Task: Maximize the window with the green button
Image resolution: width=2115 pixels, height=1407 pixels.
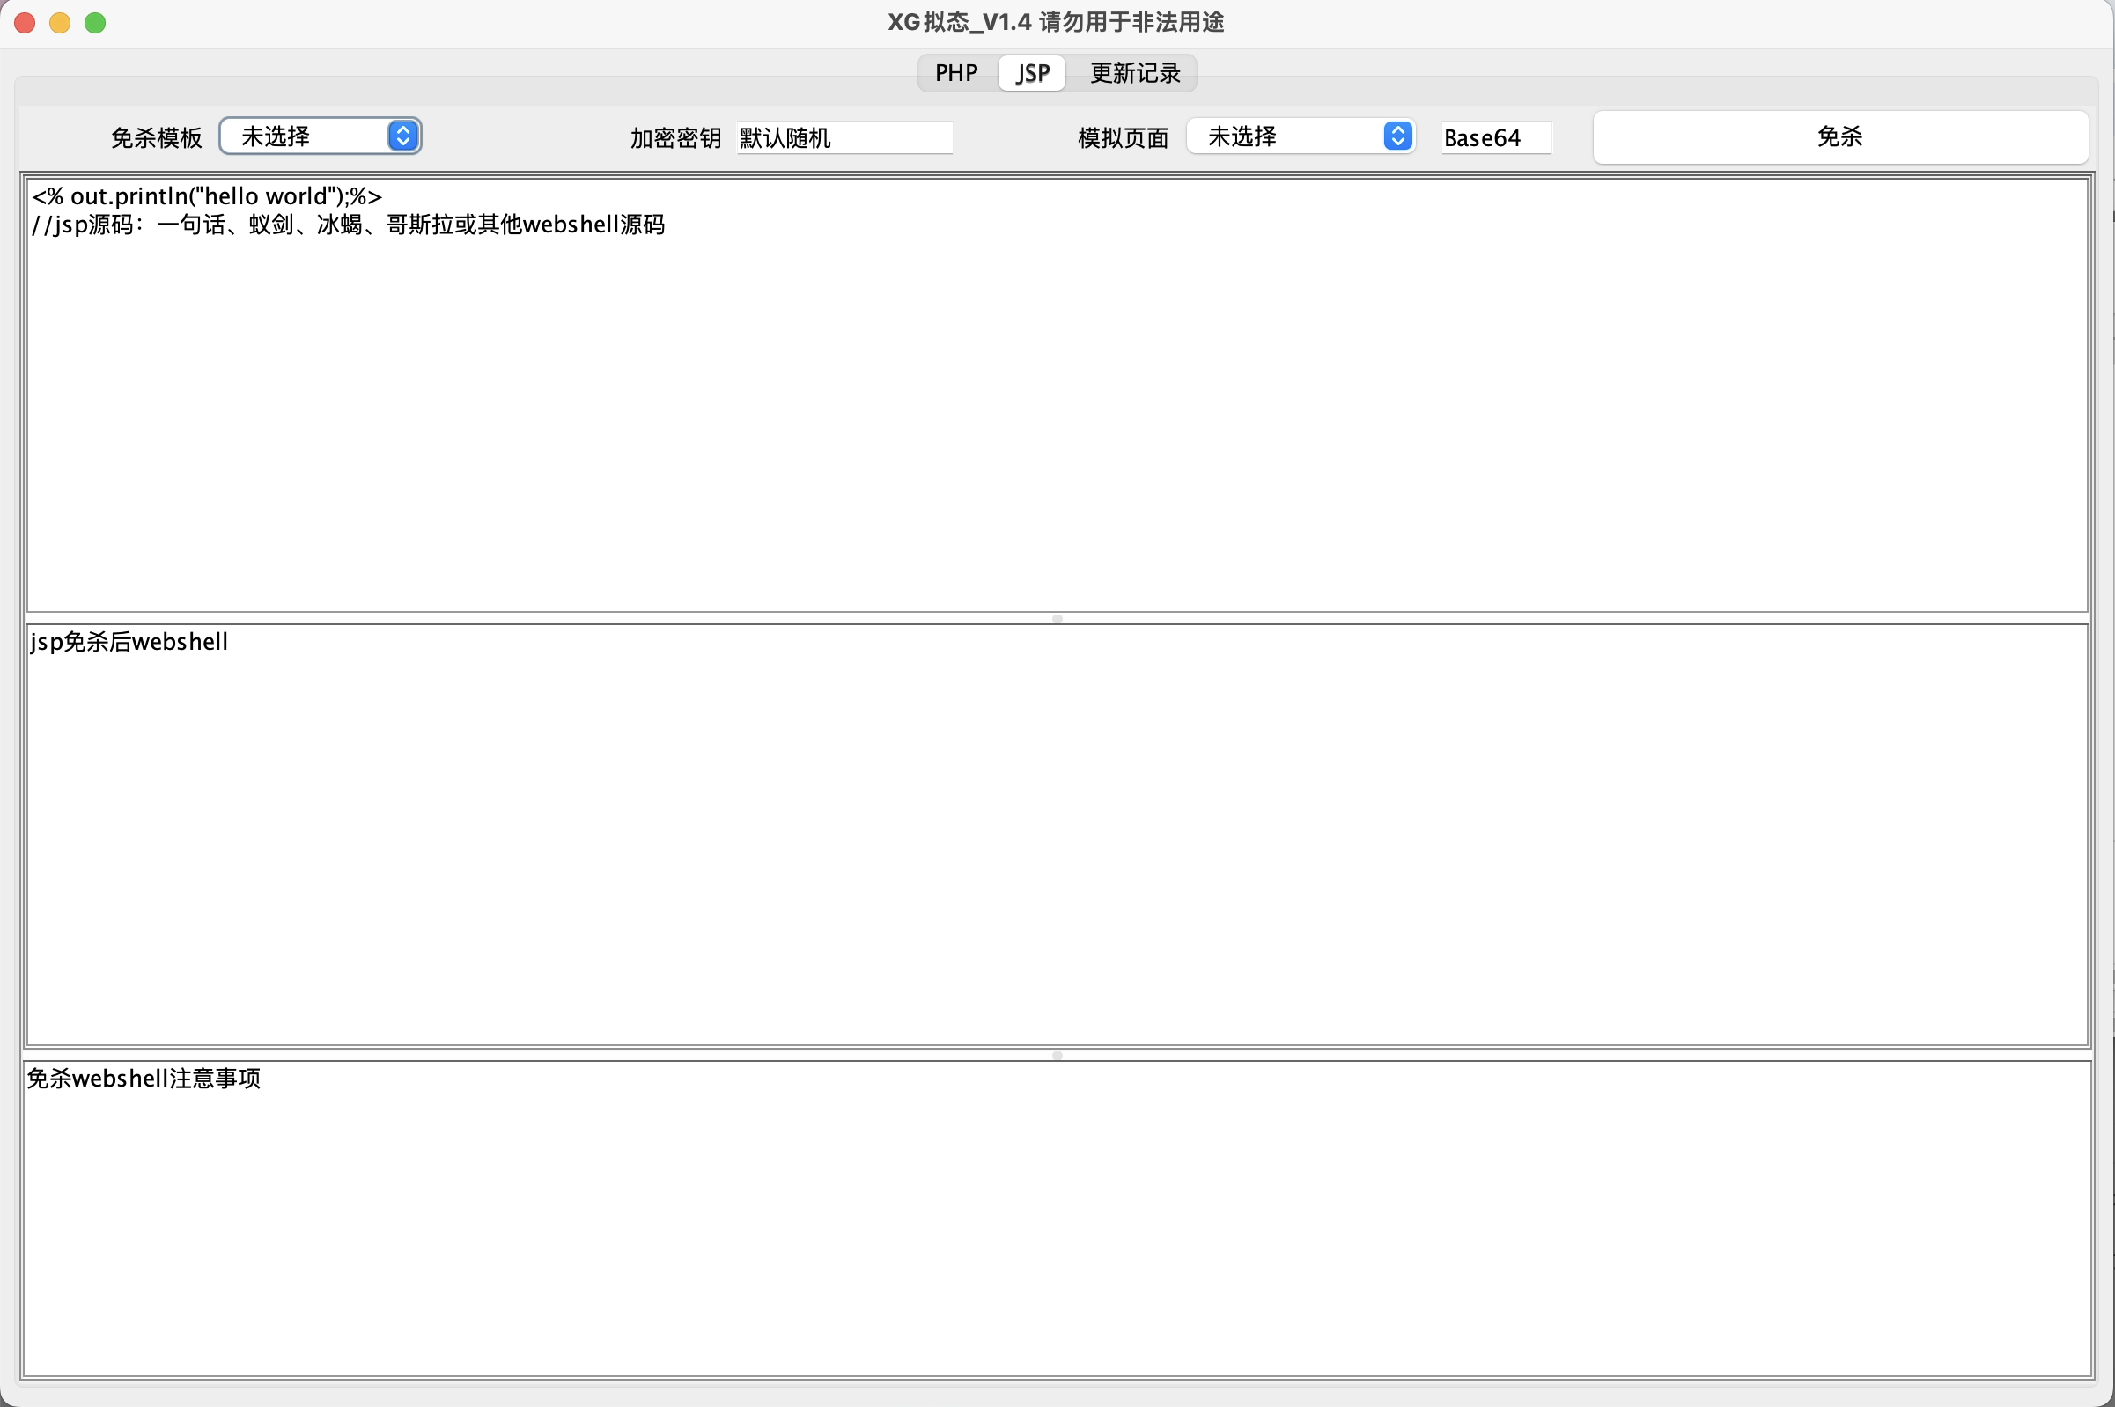Action: point(95,22)
